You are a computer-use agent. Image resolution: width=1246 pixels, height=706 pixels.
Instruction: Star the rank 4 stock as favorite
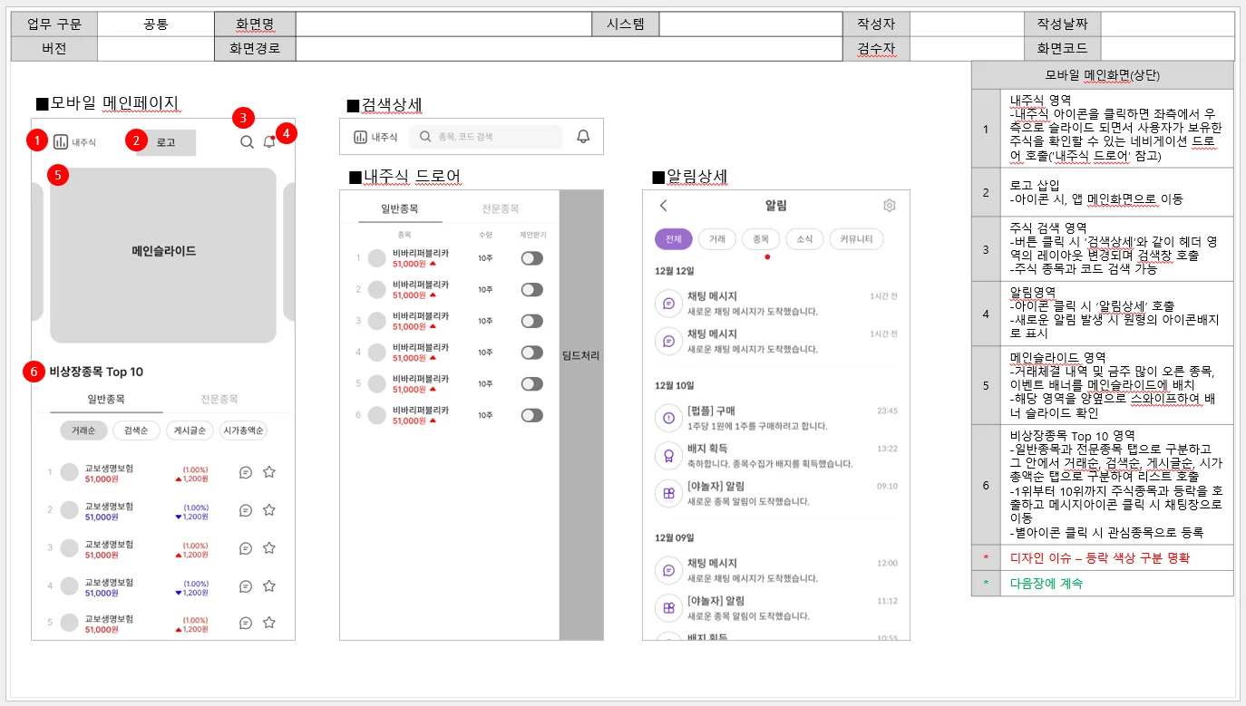269,586
